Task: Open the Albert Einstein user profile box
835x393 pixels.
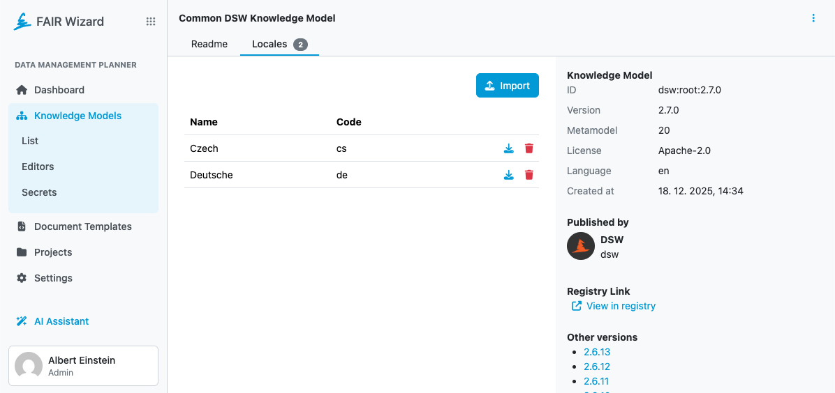Action: tap(83, 366)
